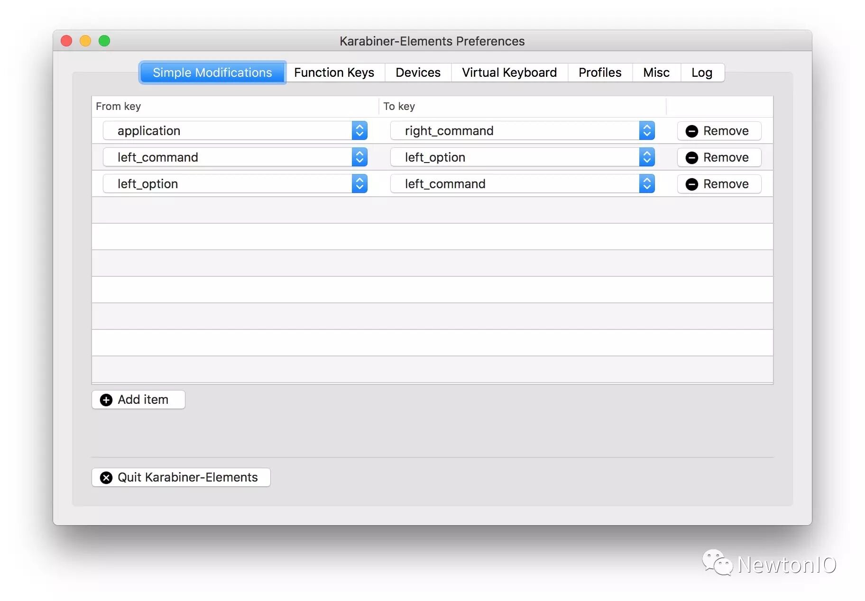This screenshot has width=865, height=601.
Task: Quit Karabiner-Elements with the bottom button
Action: click(x=181, y=477)
